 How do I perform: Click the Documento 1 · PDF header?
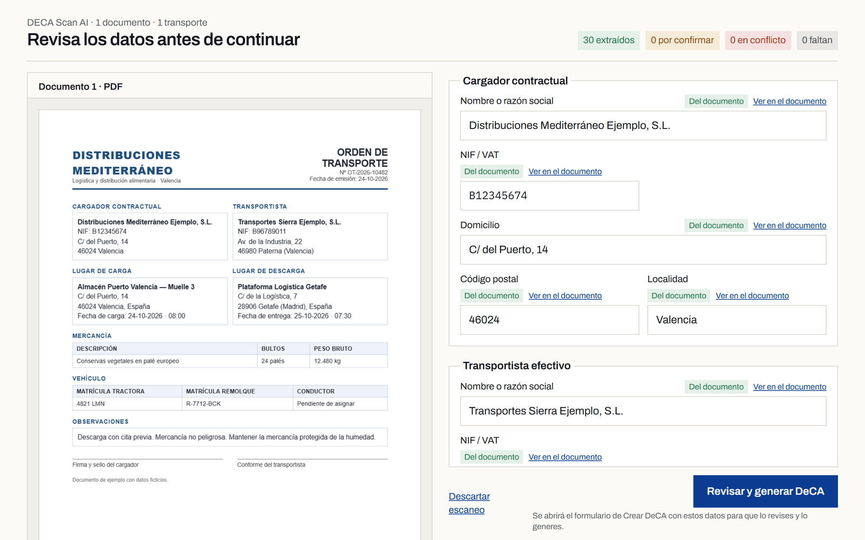click(81, 86)
